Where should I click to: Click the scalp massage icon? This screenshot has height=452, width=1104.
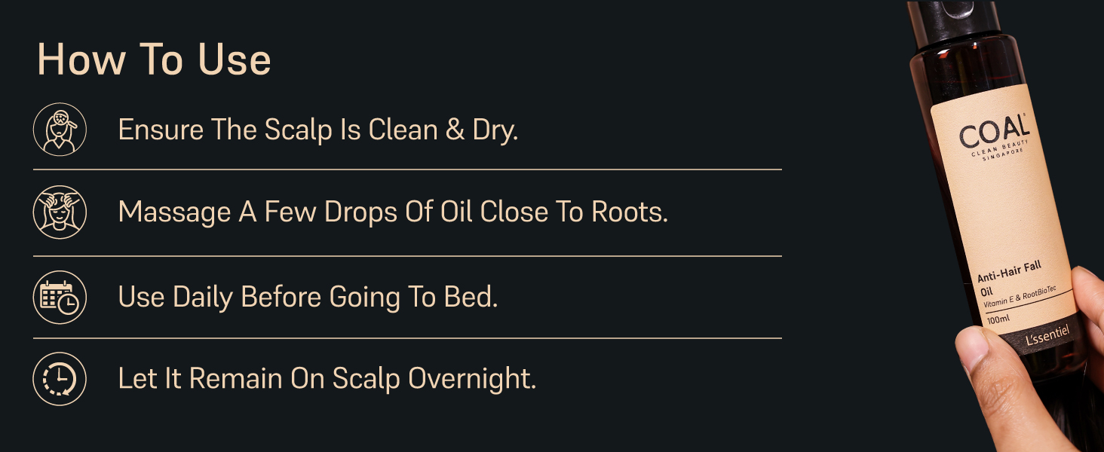[x=60, y=212]
